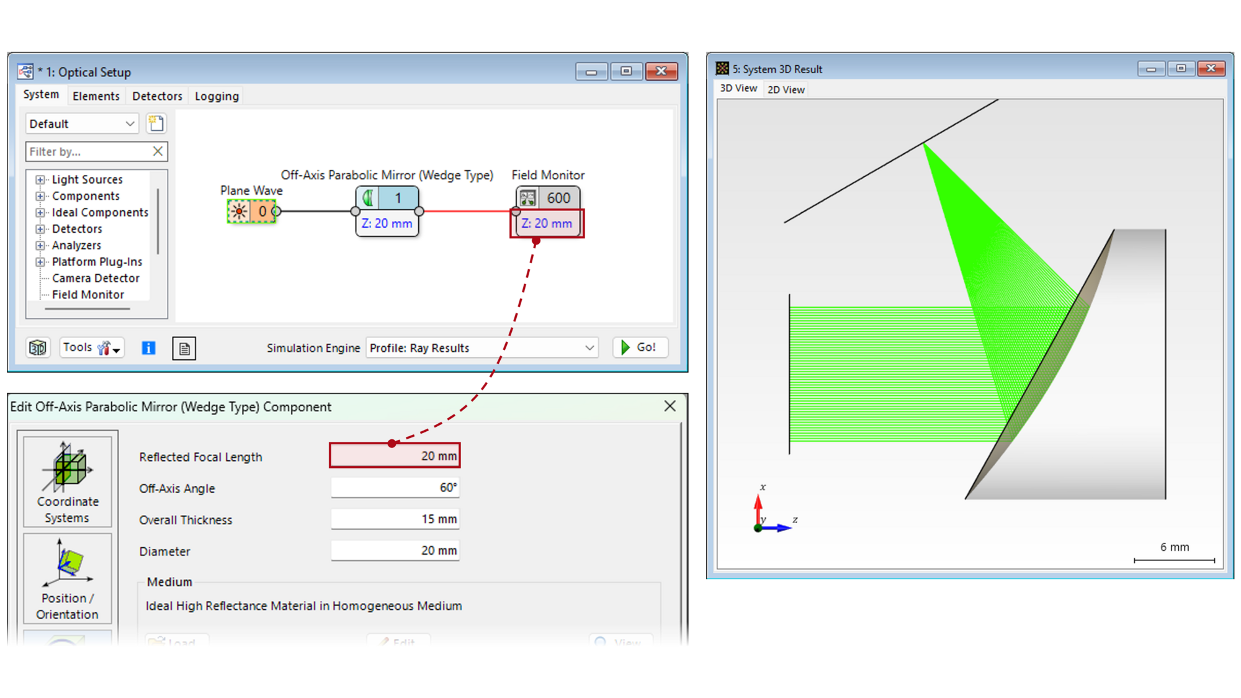Switch to the Detectors tab
The height and width of the screenshot is (698, 1241).
tap(157, 96)
